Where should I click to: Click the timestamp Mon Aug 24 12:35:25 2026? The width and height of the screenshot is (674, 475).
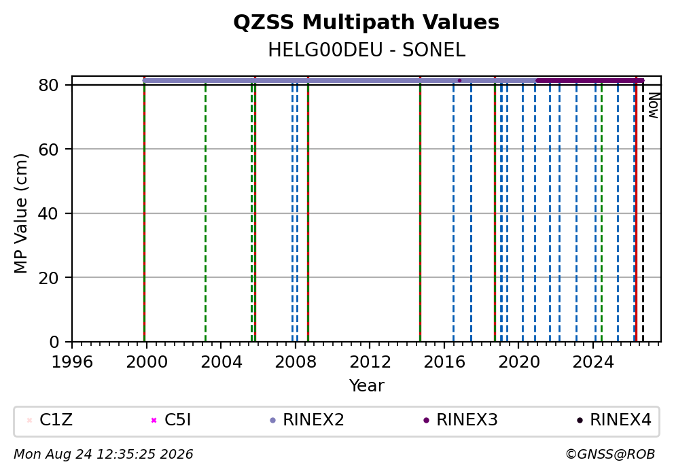(x=103, y=455)
